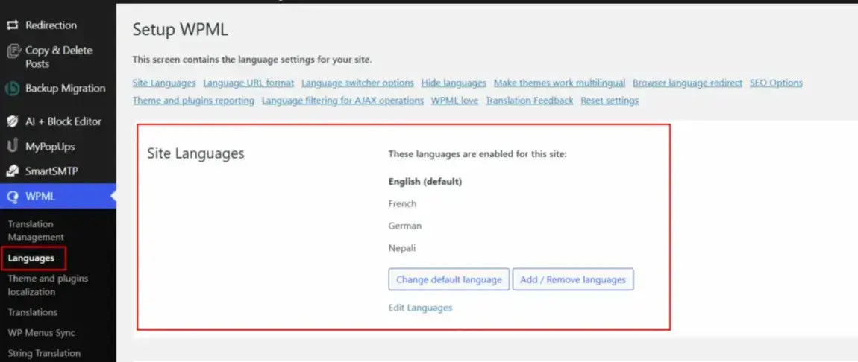The height and width of the screenshot is (362, 858).
Task: Open Theme and plugins localization submenu
Action: tap(48, 285)
